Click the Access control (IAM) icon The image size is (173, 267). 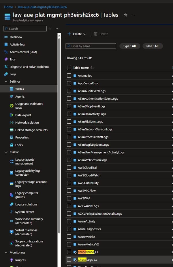(x=6, y=52)
